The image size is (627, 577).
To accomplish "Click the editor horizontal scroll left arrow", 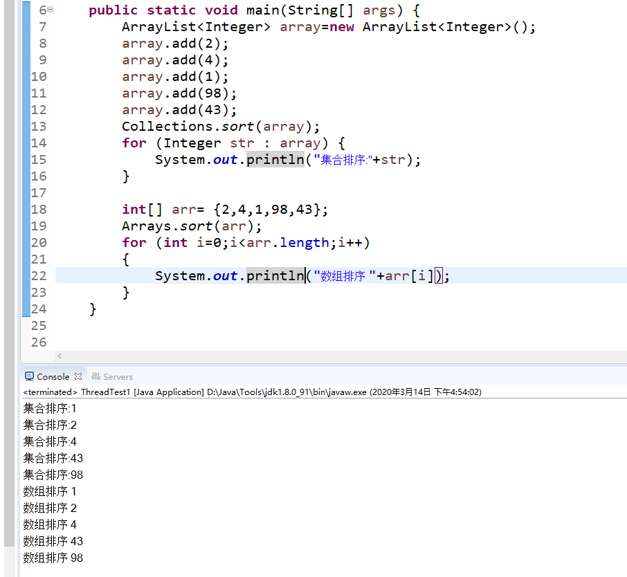I will (x=60, y=356).
